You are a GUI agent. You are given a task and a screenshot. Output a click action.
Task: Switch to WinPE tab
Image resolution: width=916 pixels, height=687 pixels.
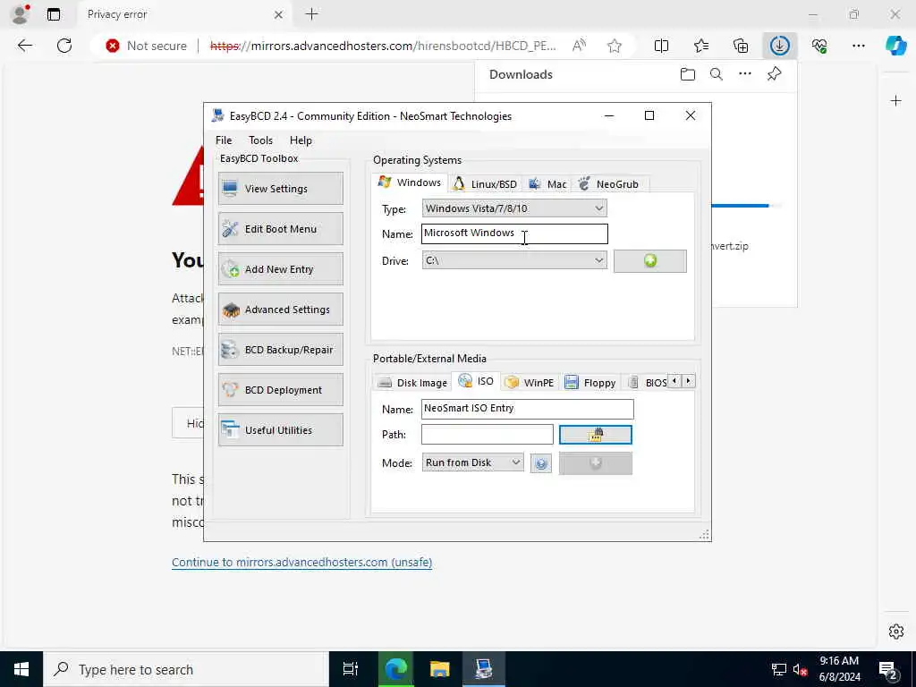530,383
